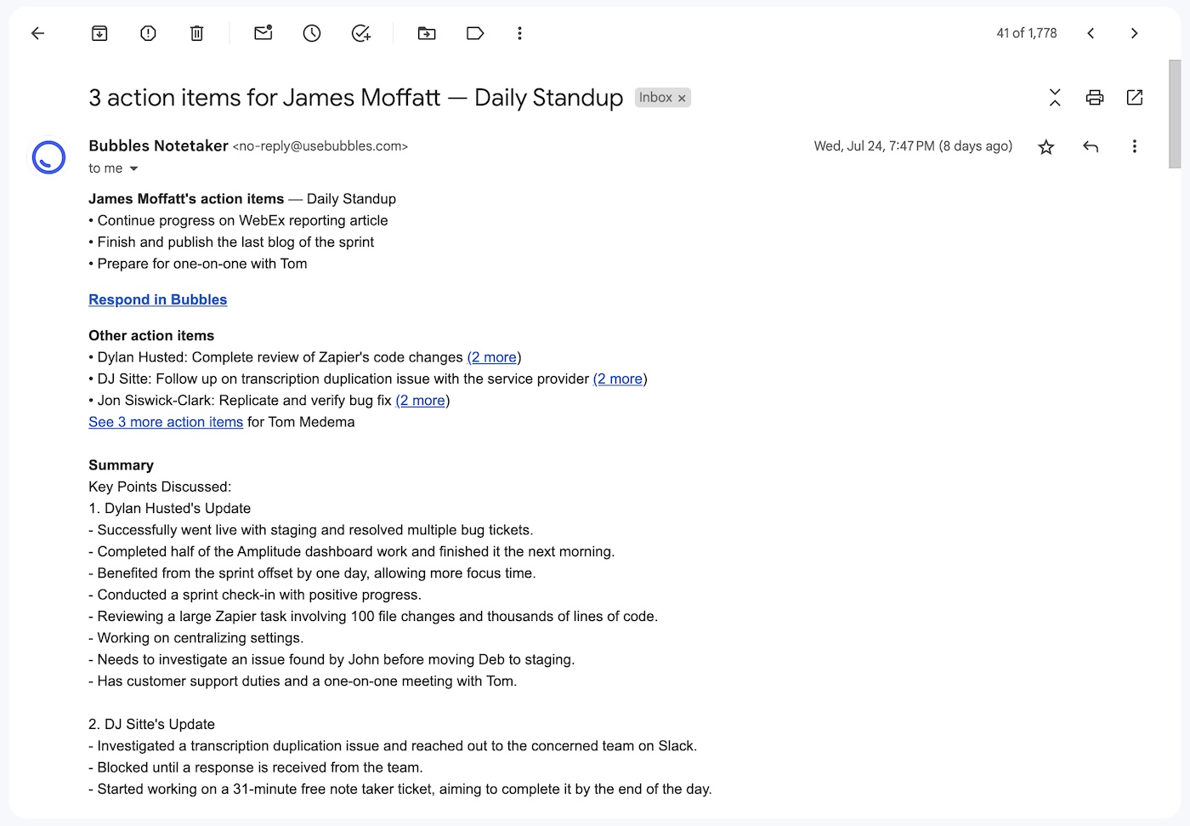Click the 'Wed, Jul 24, 7:47 PM' timestamp
Image resolution: width=1190 pixels, height=826 pixels.
(x=913, y=146)
